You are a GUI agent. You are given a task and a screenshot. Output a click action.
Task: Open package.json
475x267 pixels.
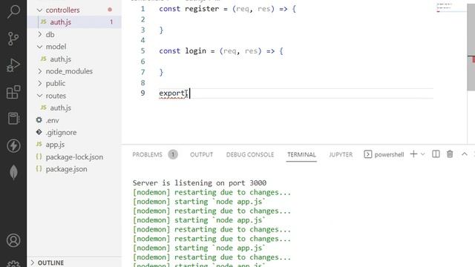pos(74,169)
